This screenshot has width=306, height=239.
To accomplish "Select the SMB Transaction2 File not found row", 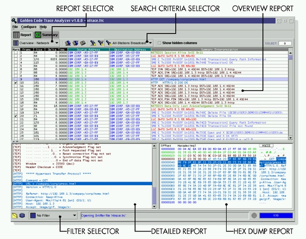I will pyautogui.click(x=150, y=126).
